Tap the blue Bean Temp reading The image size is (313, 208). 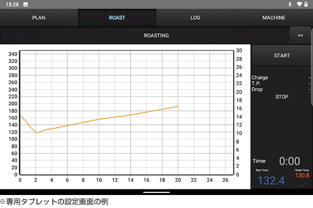point(271,180)
